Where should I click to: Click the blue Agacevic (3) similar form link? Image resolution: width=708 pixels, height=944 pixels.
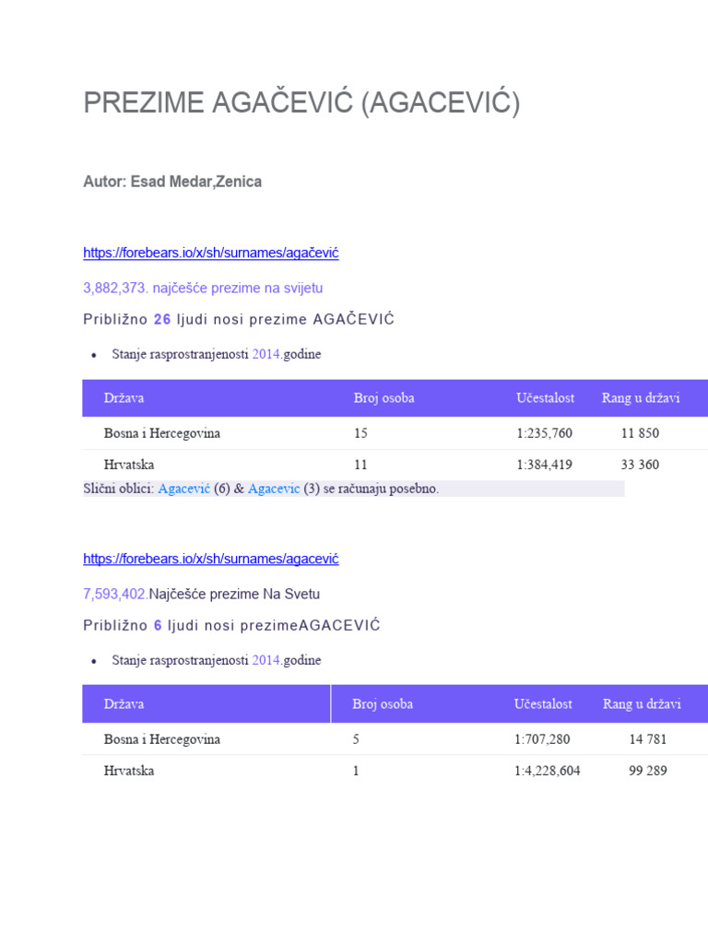pyautogui.click(x=274, y=489)
